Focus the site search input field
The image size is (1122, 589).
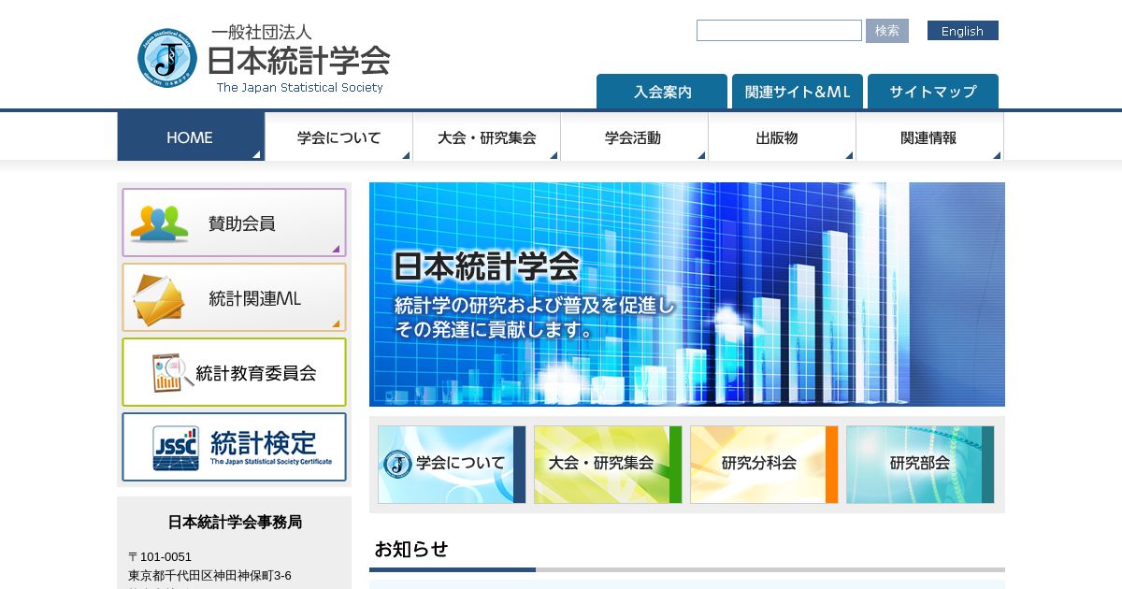pos(779,31)
